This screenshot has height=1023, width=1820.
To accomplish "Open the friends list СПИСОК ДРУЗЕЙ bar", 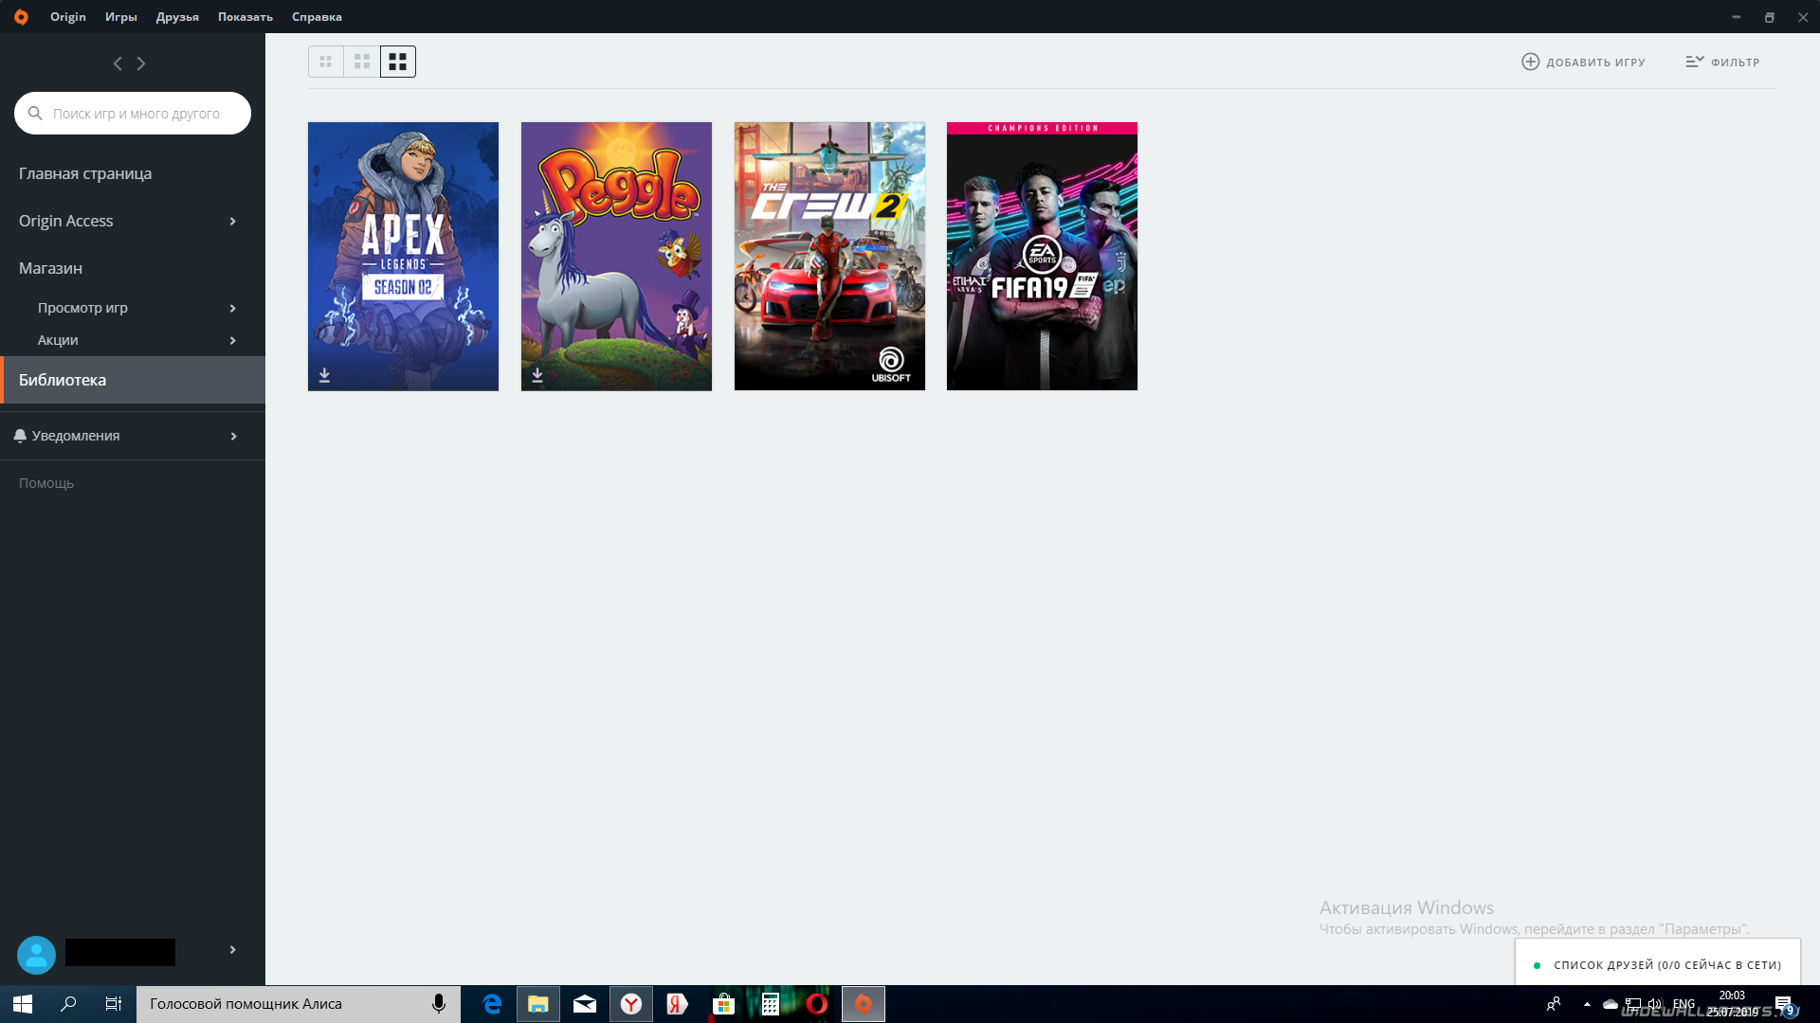I will click(x=1658, y=964).
